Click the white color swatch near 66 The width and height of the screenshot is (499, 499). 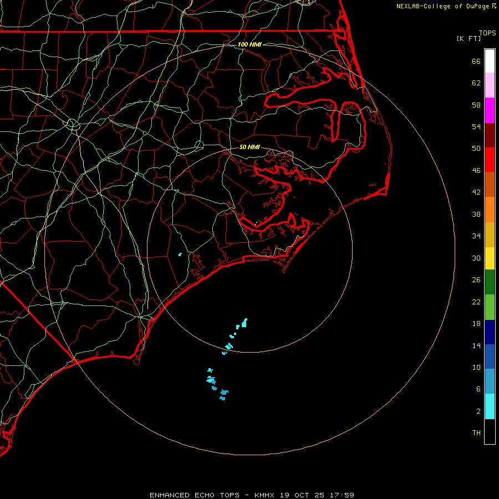click(490, 61)
